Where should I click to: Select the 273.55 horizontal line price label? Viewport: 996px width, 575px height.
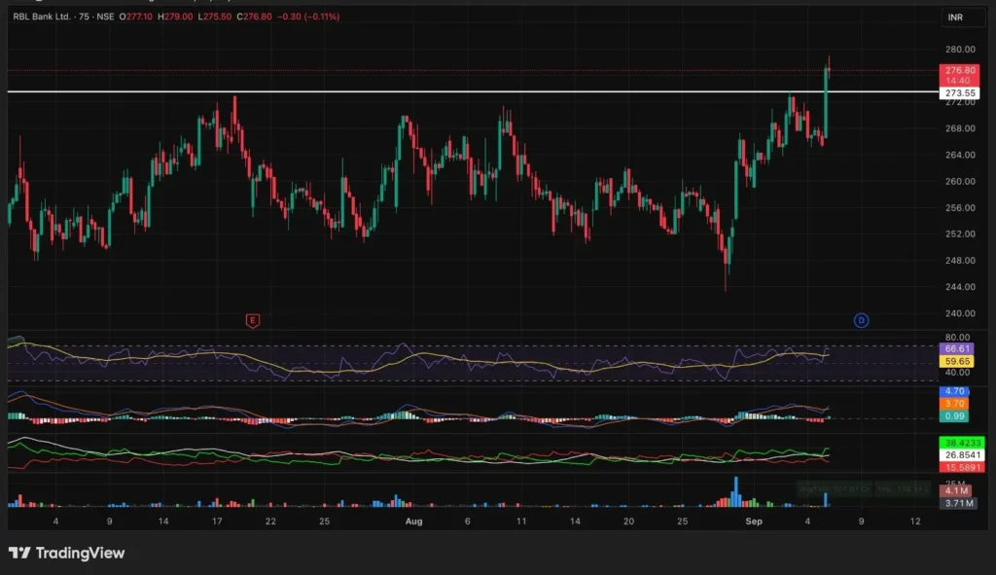[960, 93]
